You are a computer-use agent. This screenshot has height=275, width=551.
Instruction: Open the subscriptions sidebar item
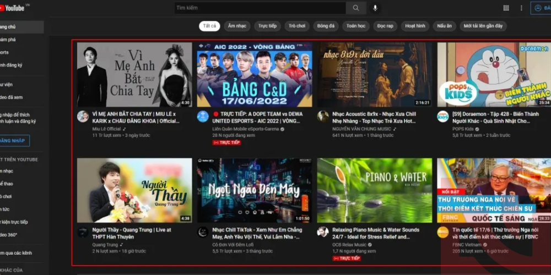(22, 65)
